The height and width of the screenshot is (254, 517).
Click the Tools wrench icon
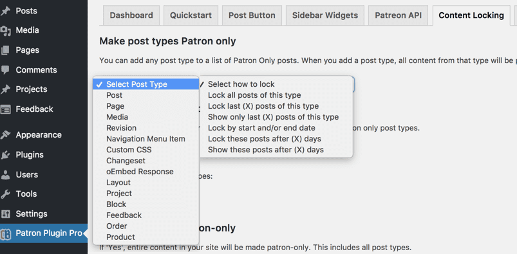[5, 194]
